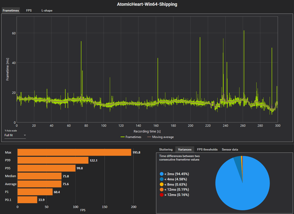Select the Variances tab
The height and width of the screenshot is (214, 294).
coord(185,150)
